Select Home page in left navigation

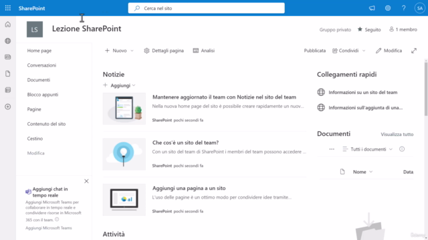point(39,51)
